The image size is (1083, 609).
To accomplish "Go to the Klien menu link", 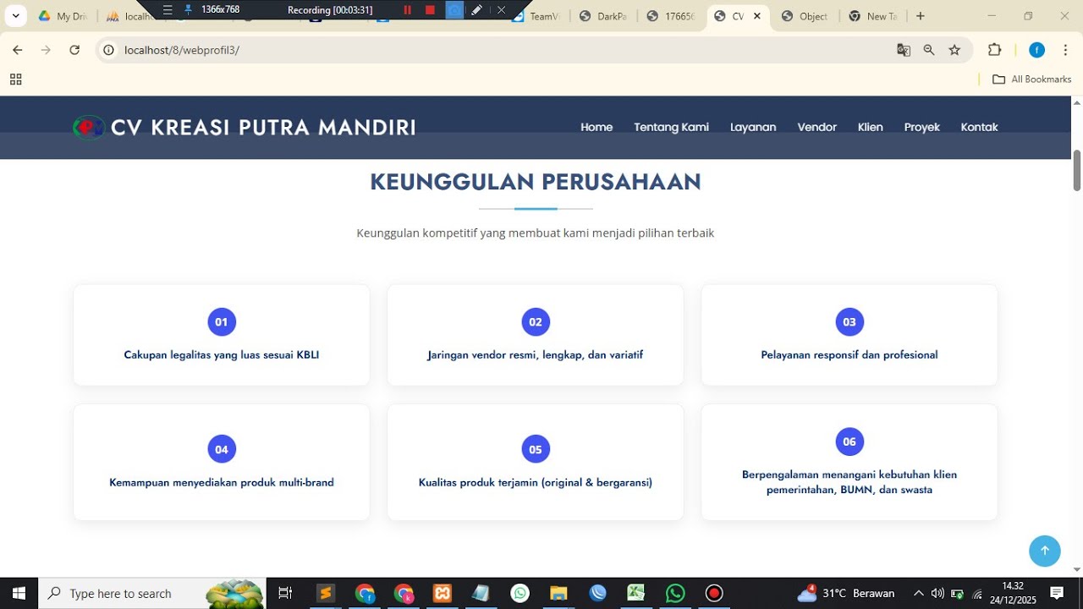I will pyautogui.click(x=870, y=128).
